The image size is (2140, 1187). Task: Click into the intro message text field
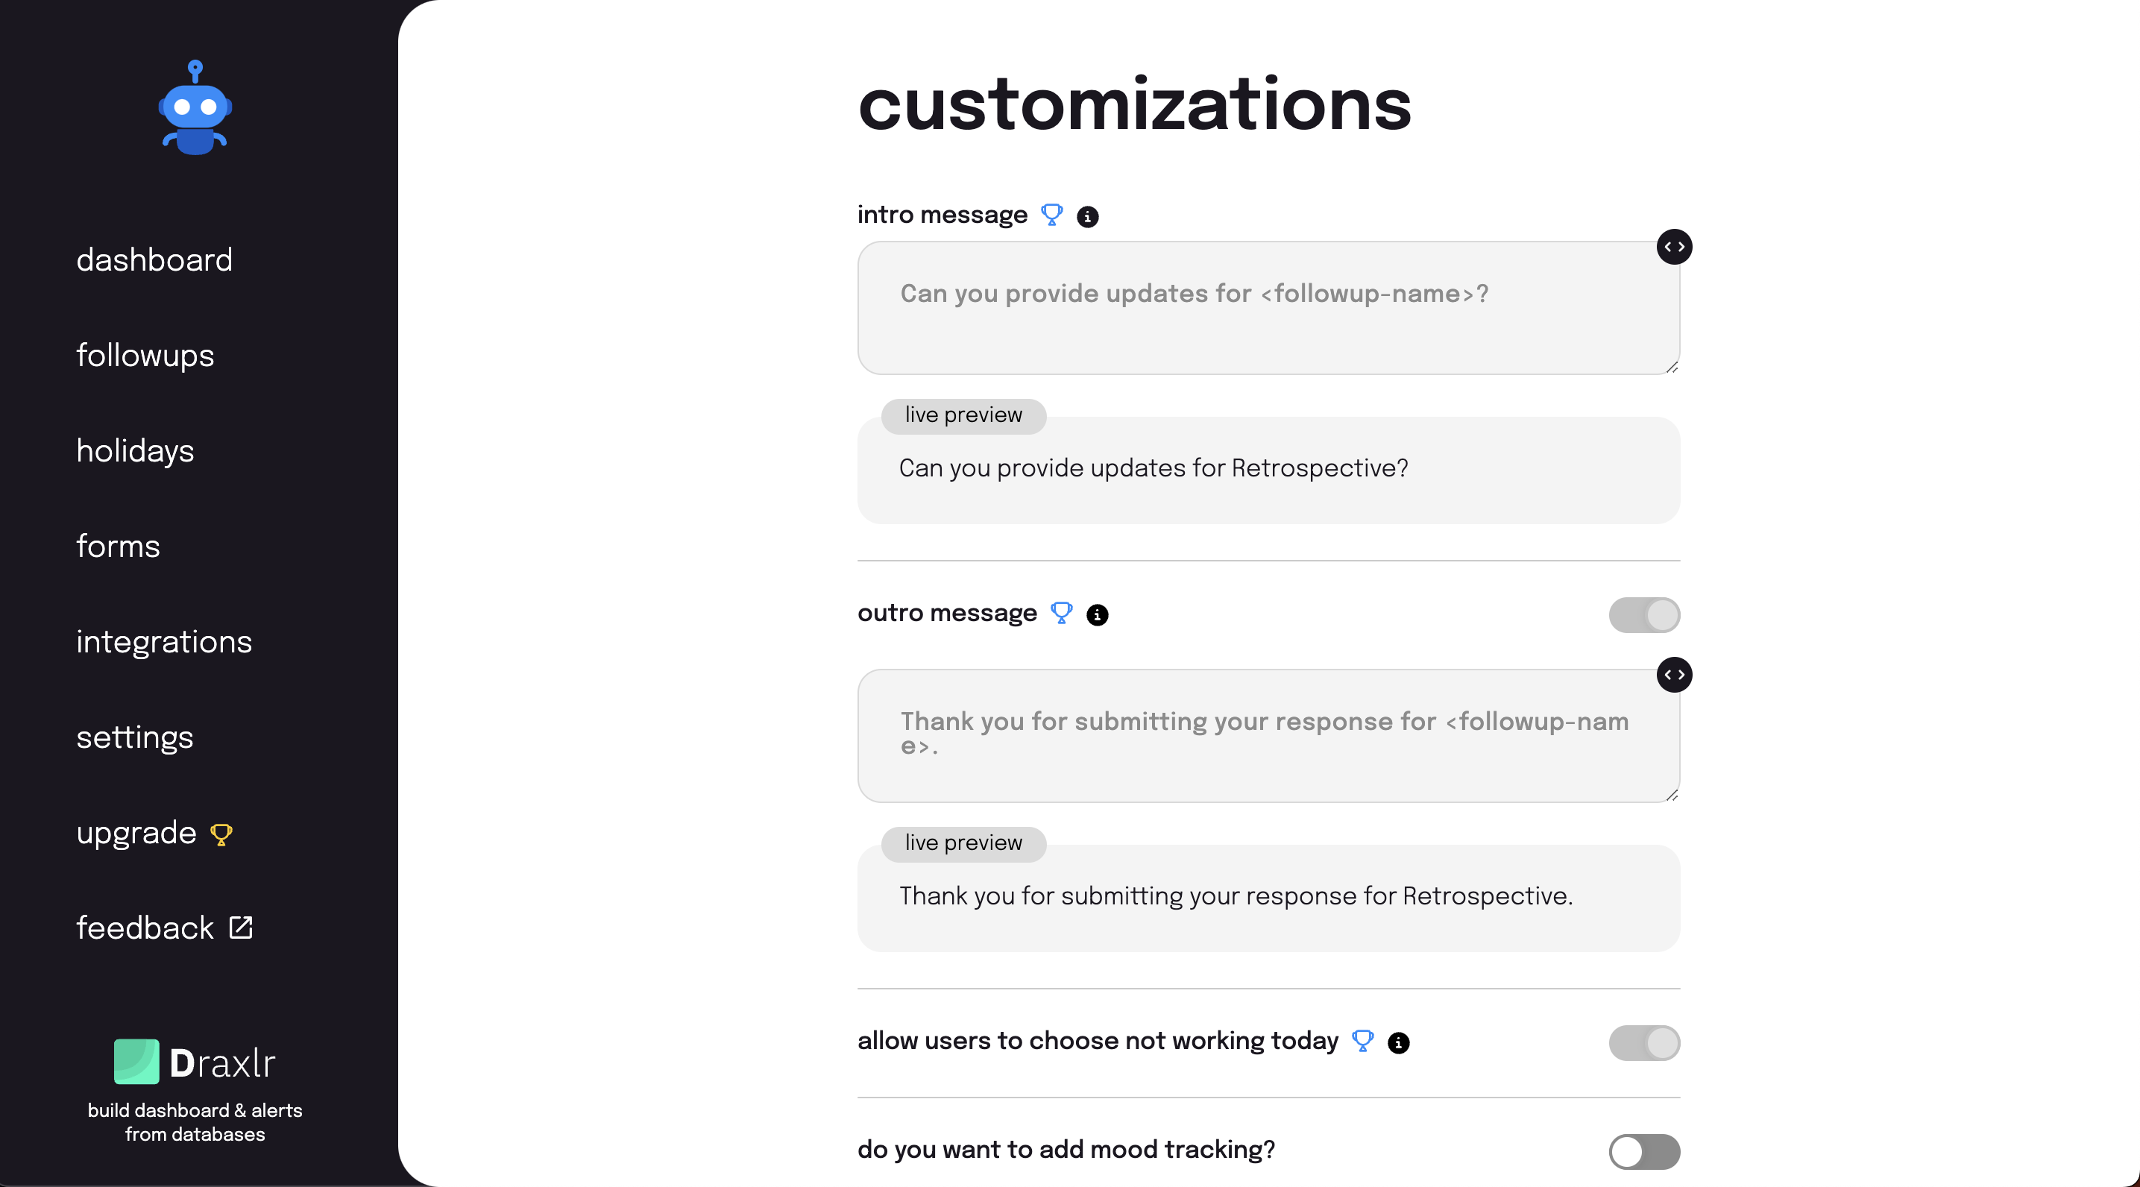pyautogui.click(x=1268, y=308)
